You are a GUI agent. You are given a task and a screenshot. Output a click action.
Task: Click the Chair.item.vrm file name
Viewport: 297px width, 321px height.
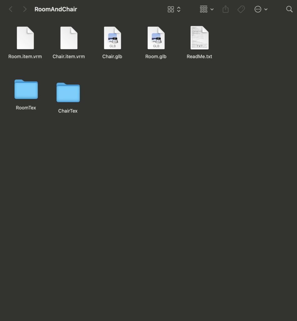coord(69,56)
